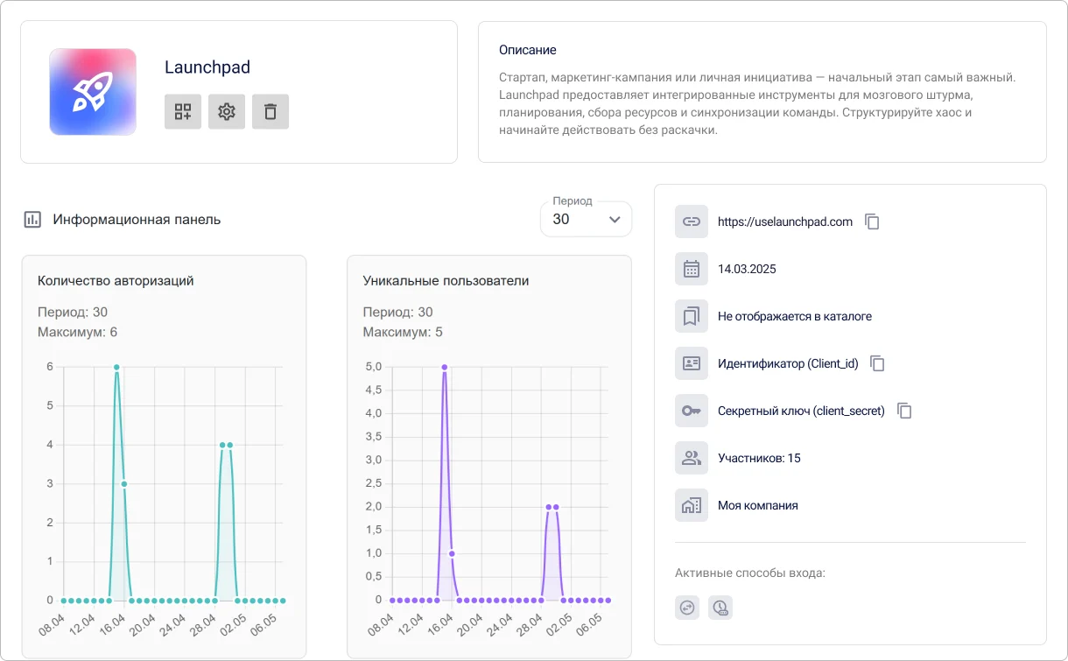Click the Launchpad rocket app logo
Image resolution: width=1068 pixels, height=661 pixels.
[93, 92]
